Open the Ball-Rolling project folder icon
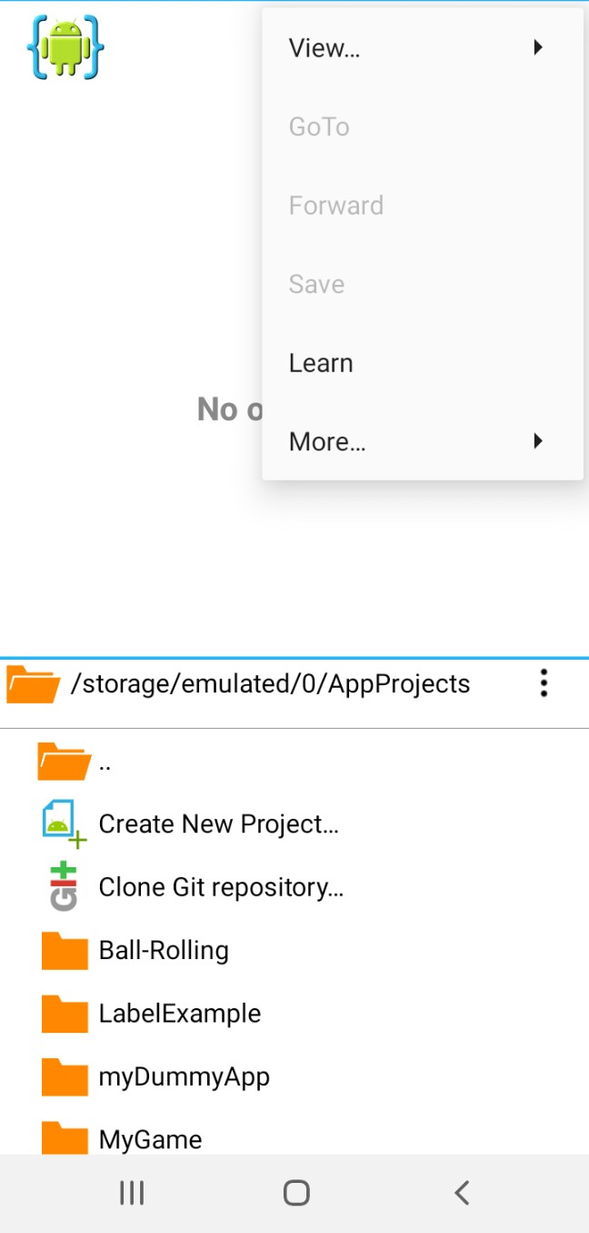Screen dimensions: 589x1233 click(x=62, y=949)
